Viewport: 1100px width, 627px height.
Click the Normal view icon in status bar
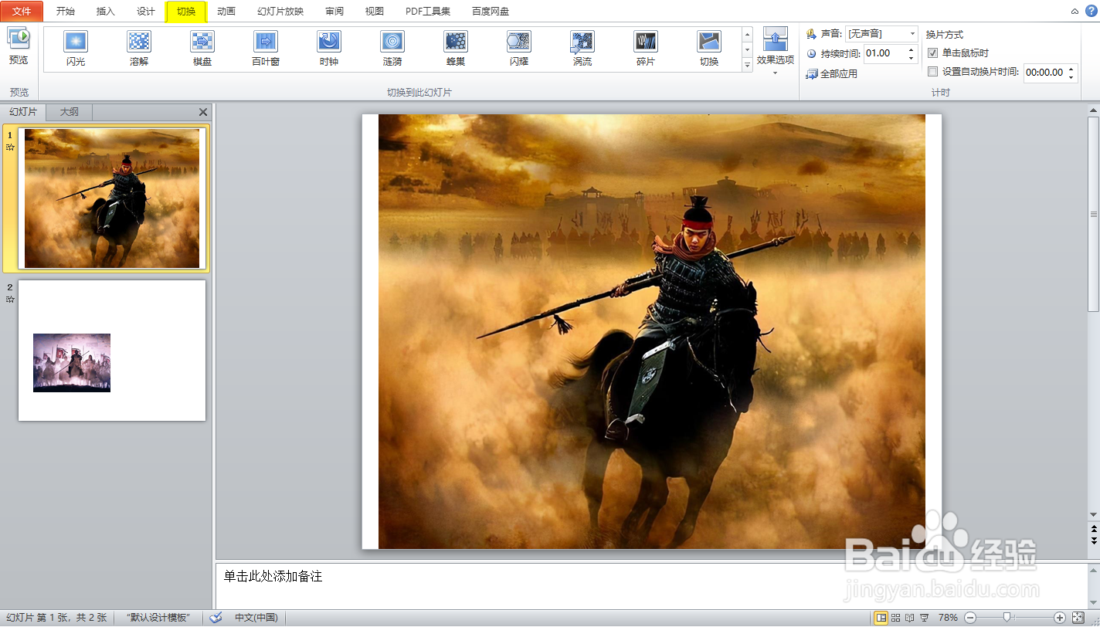pyautogui.click(x=881, y=618)
